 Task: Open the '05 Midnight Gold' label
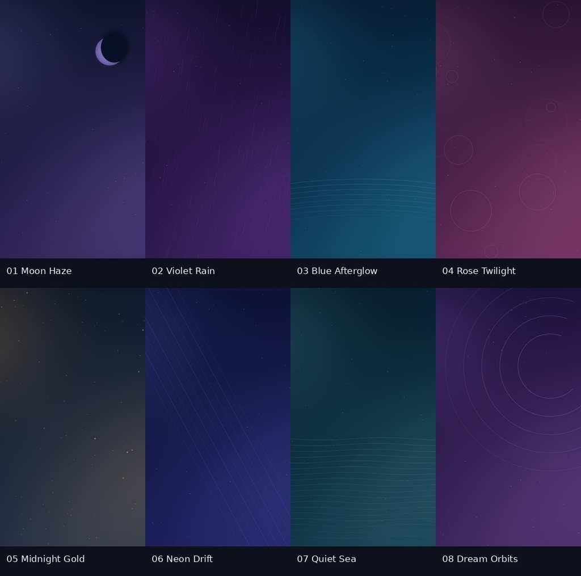45,559
